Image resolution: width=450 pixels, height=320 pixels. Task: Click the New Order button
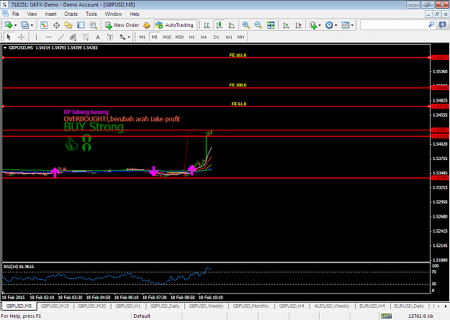click(x=122, y=25)
